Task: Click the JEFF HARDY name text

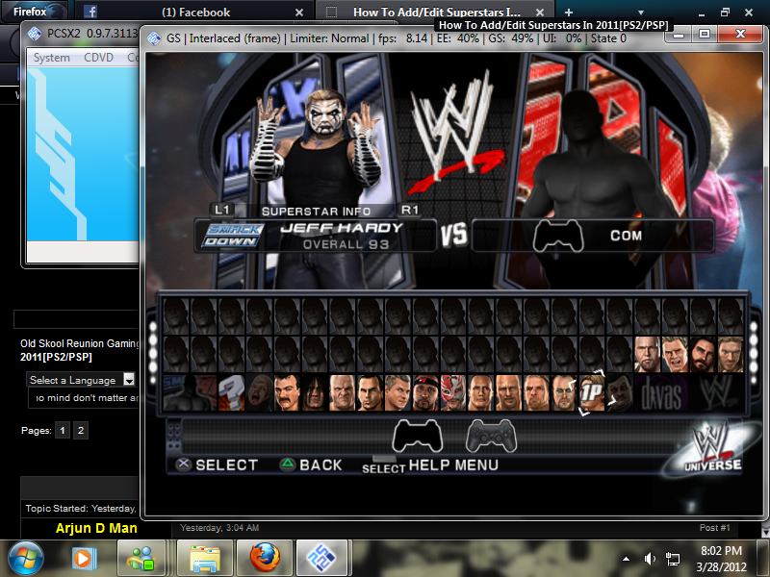Action: [342, 228]
